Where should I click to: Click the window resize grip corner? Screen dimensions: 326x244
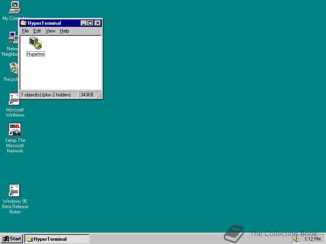tap(99, 95)
